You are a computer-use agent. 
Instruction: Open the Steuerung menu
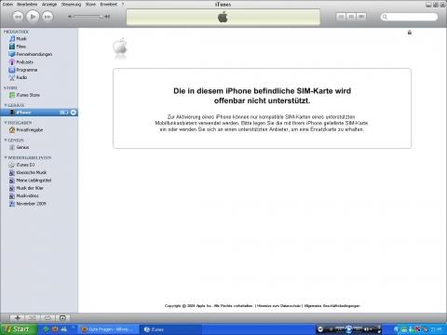pos(71,5)
